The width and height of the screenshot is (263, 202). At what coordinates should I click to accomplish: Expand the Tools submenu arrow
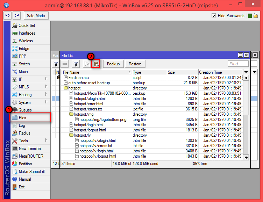[x=46, y=140]
